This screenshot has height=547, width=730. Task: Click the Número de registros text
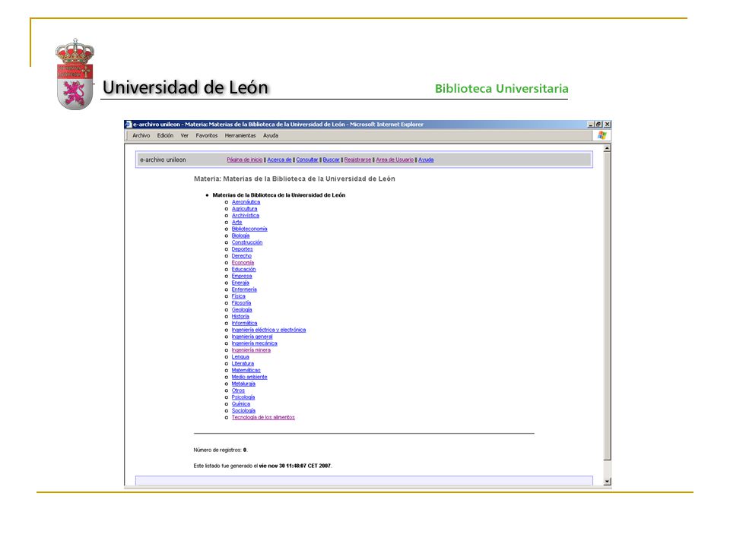(221, 451)
